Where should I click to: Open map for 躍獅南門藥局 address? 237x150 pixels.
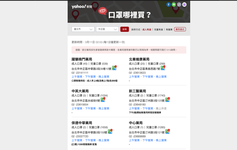[x=115, y=68]
